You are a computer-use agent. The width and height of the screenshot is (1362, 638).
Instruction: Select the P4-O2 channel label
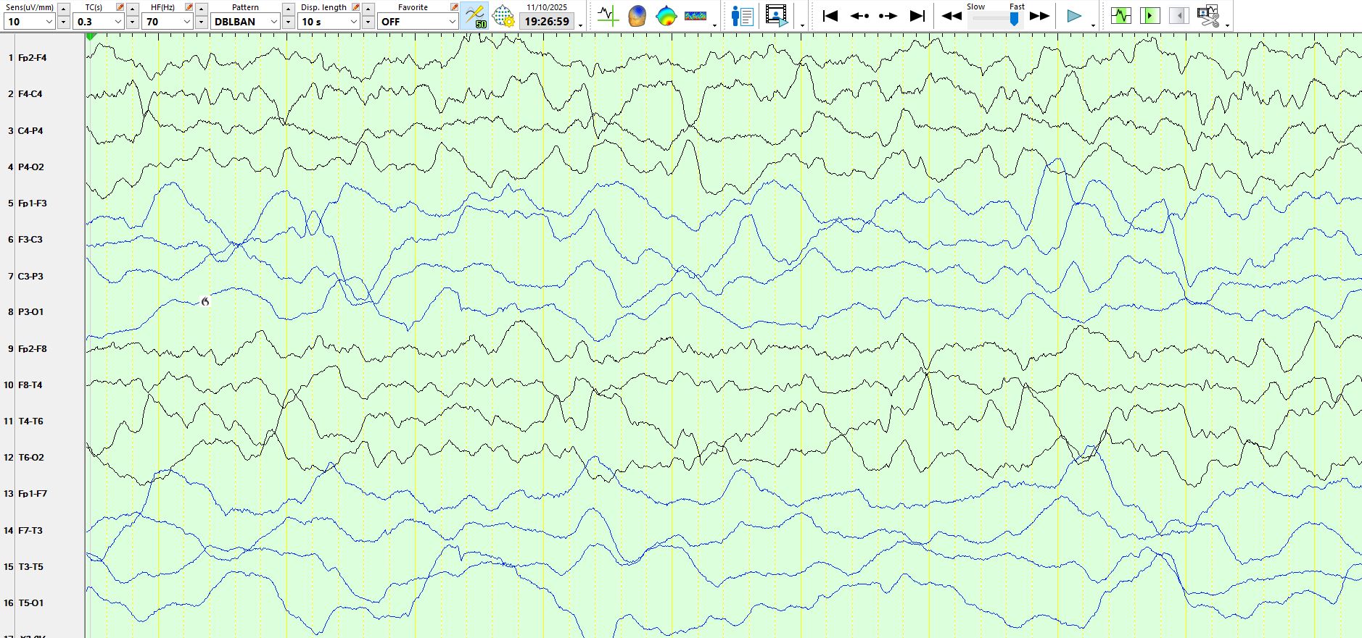pyautogui.click(x=31, y=167)
